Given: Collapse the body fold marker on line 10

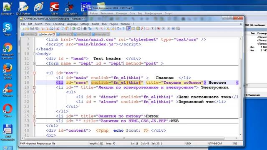Looking at the screenshot, I should click(34, 54).
